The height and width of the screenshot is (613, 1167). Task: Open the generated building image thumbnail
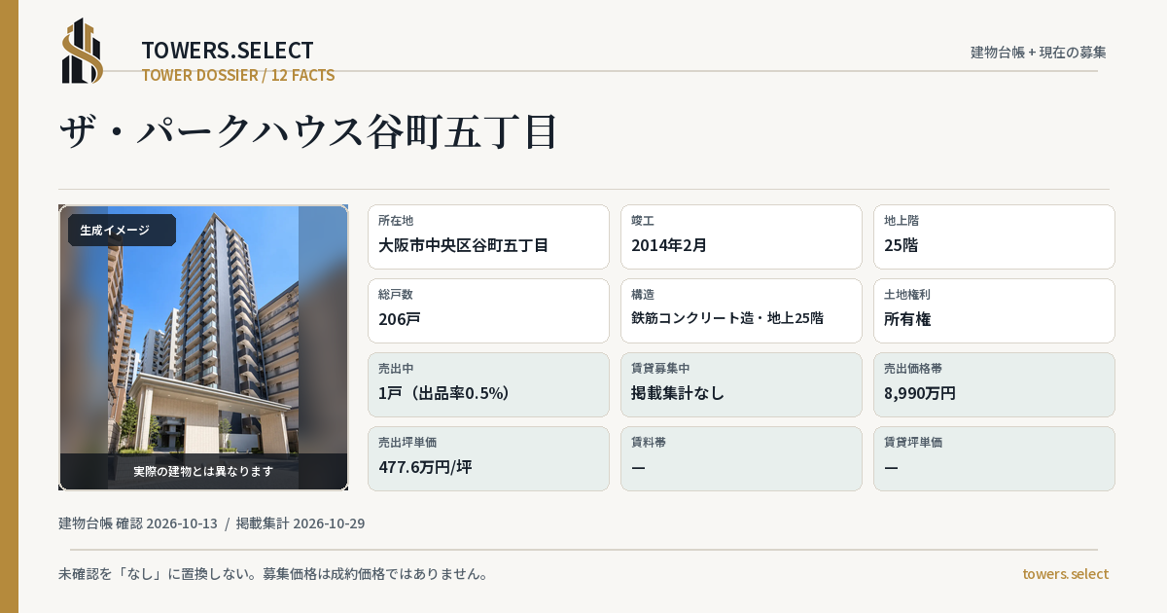[x=203, y=347]
